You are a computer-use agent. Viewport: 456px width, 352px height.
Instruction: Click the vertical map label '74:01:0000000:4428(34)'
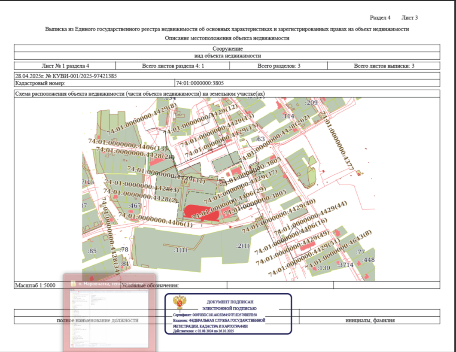(110, 235)
